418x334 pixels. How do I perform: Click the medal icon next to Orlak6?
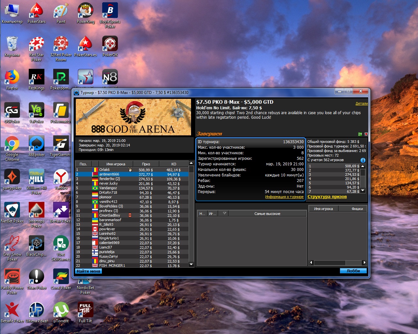[x=130, y=170]
